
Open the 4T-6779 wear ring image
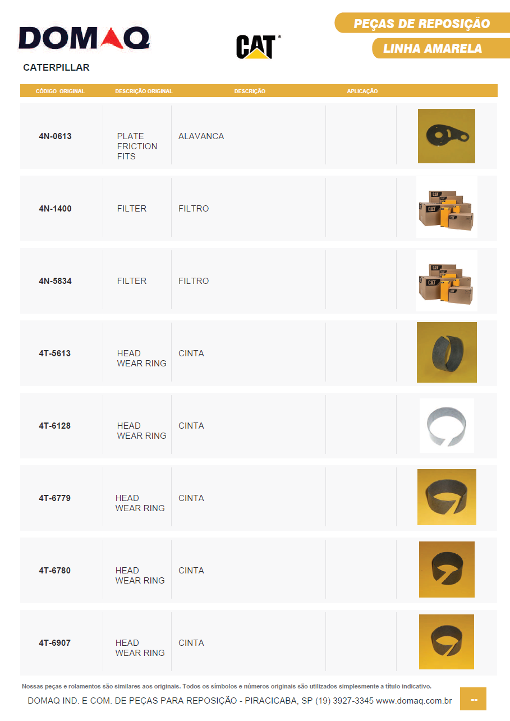tap(447, 497)
